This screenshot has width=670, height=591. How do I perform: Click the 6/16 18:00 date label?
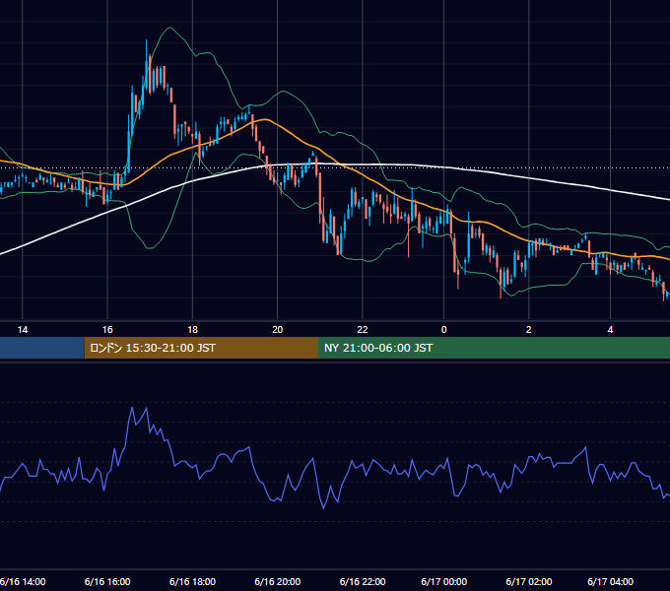(193, 581)
